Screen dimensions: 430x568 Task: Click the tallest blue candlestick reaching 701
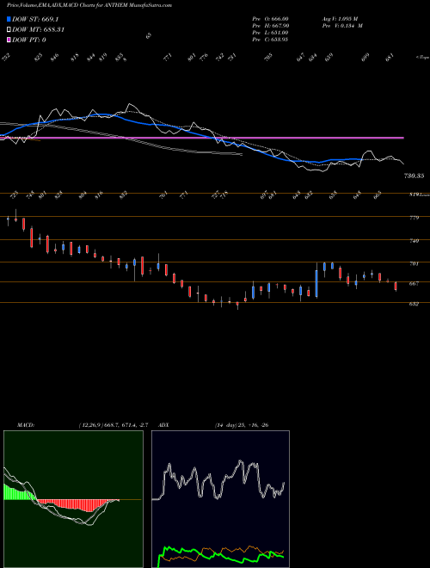316,284
